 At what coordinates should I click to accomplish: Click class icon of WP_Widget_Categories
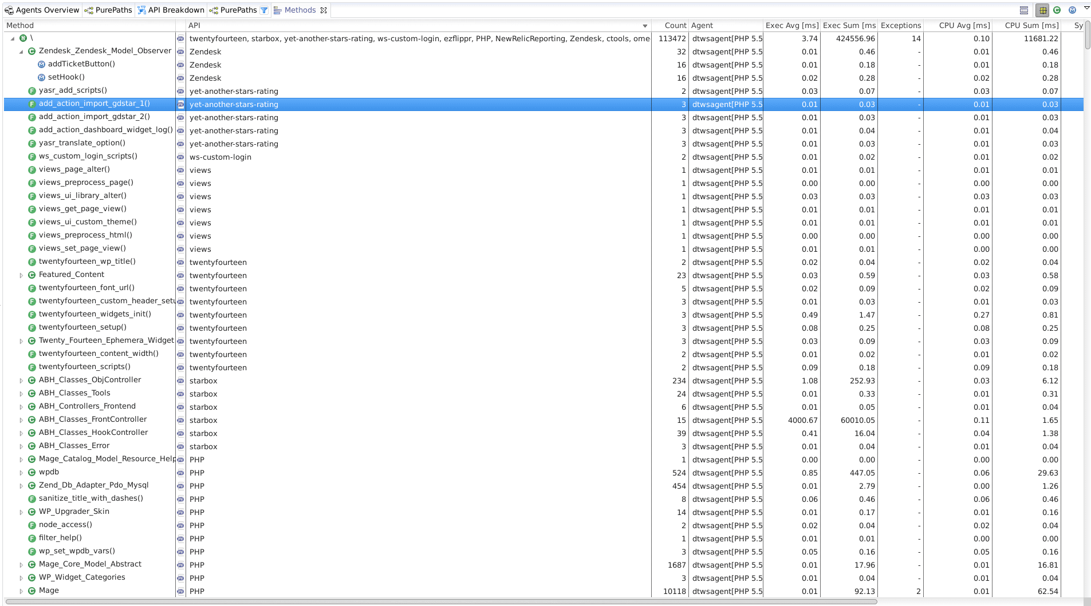pos(32,578)
